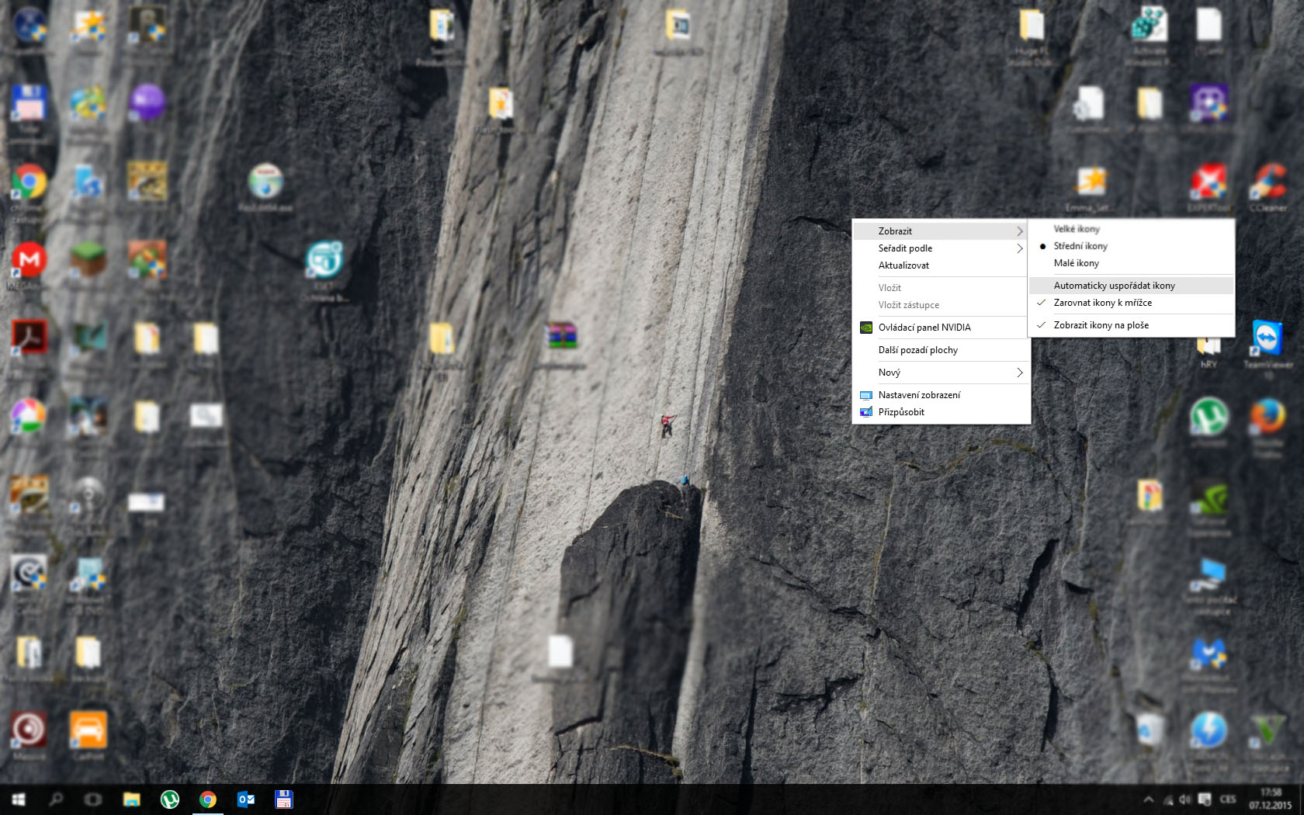Image resolution: width=1304 pixels, height=815 pixels.
Task: Select the TeamViewer desktop shortcut
Action: tap(1267, 339)
